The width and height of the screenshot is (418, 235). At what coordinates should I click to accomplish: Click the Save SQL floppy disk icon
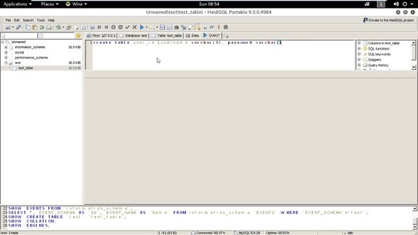tap(163, 27)
